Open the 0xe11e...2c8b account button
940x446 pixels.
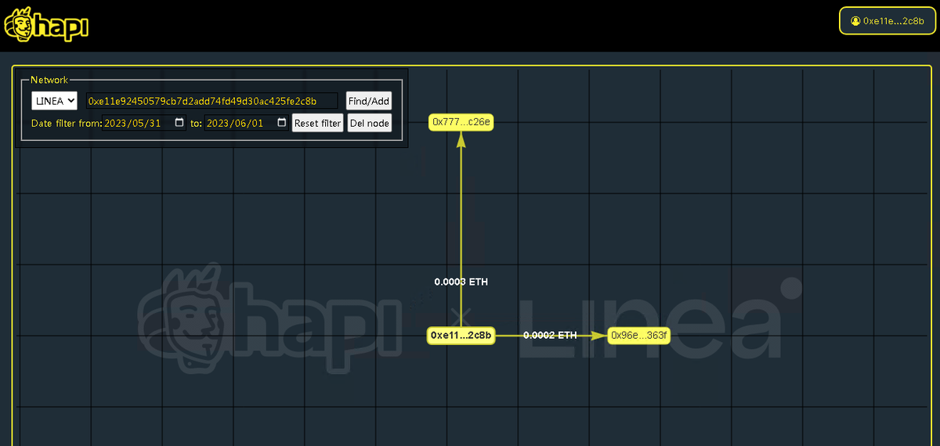[888, 21]
